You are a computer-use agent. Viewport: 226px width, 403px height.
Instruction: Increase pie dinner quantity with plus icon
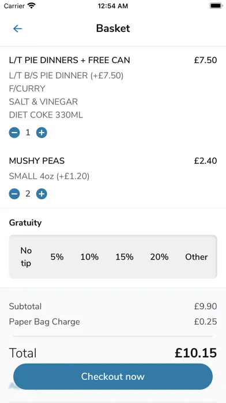[42, 133]
